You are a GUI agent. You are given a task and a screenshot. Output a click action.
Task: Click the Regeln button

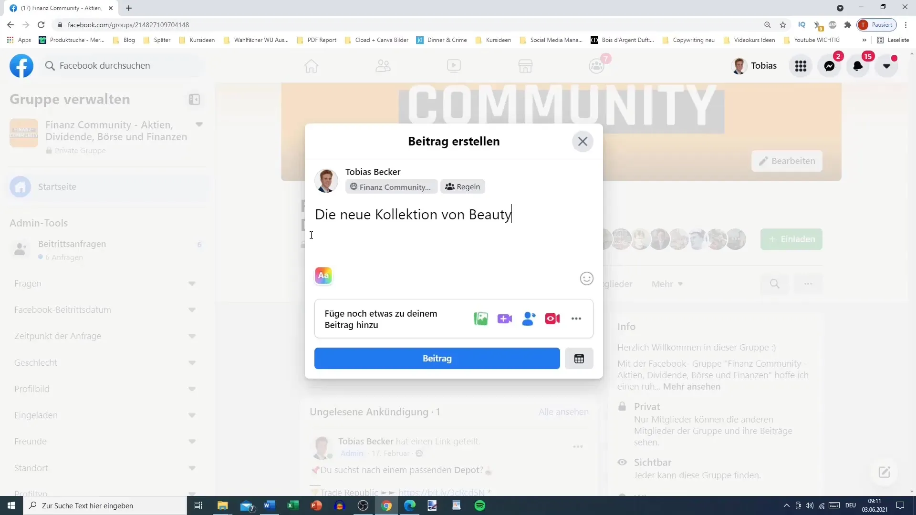click(x=462, y=187)
